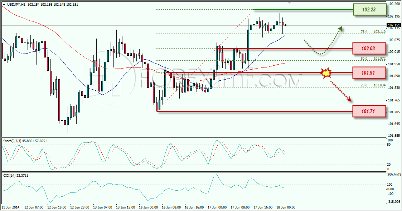Click the 12 Jun 07:00 time label
402x211 pixels.
click(x=34, y=207)
